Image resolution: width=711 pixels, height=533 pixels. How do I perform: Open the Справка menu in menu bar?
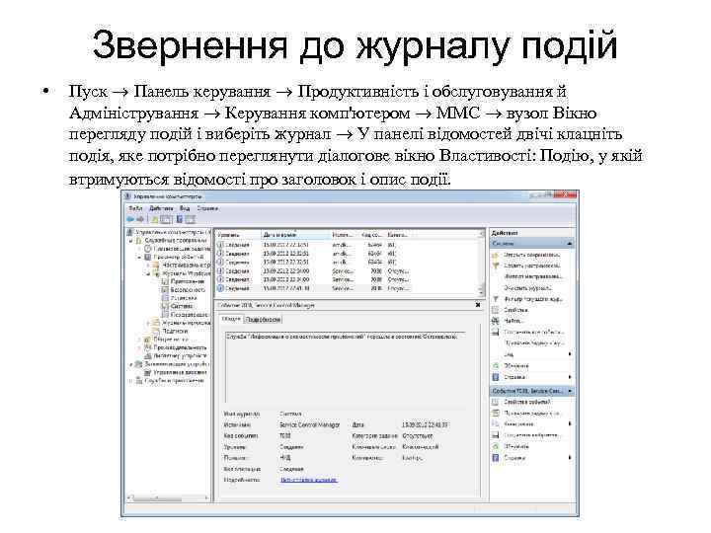[x=207, y=208]
